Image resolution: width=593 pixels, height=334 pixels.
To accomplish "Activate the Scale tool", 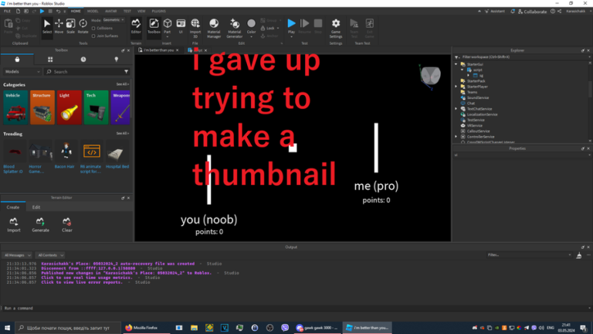I will (x=71, y=26).
